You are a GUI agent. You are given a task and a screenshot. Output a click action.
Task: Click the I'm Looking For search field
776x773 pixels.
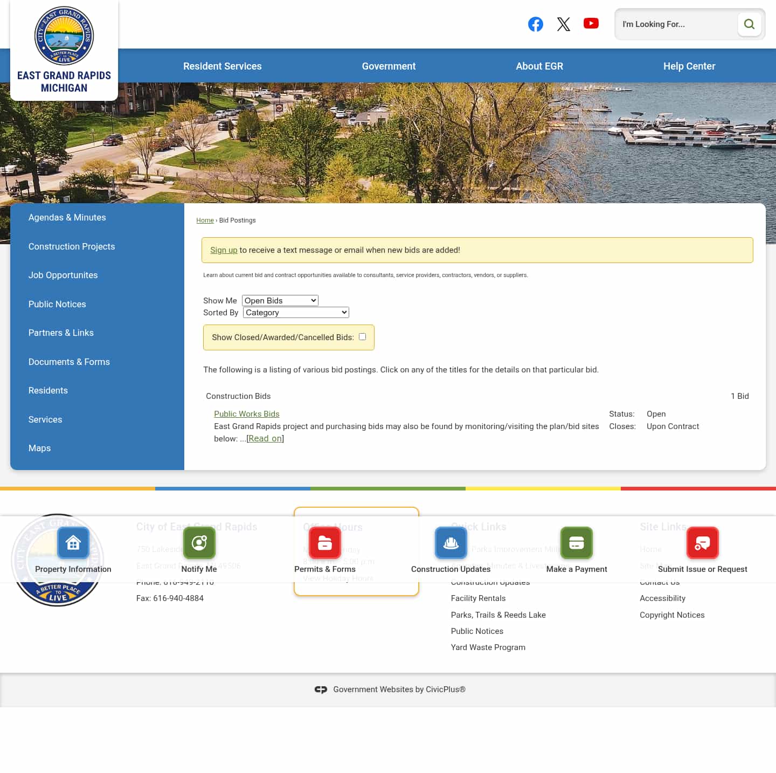tap(675, 24)
